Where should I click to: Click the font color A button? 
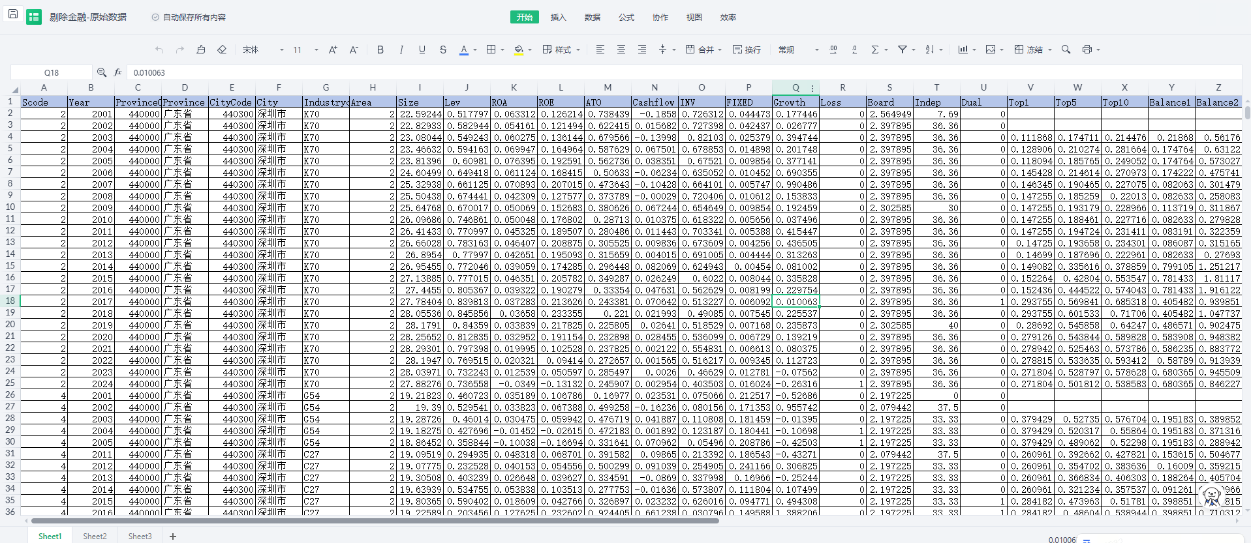pyautogui.click(x=464, y=50)
